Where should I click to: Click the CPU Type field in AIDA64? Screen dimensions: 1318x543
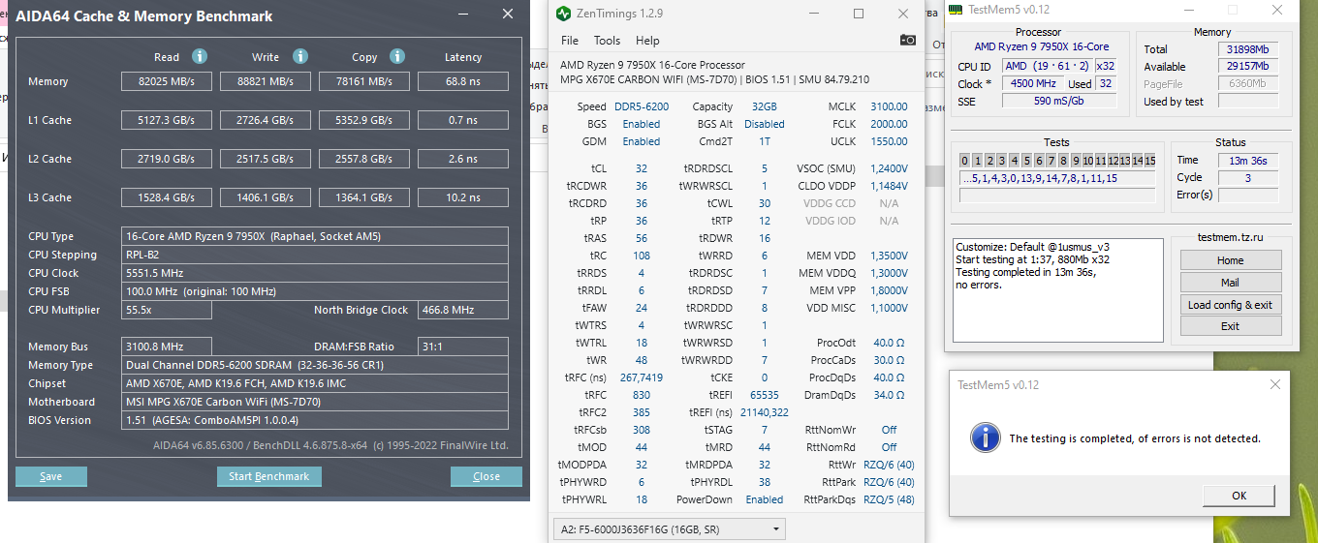point(315,236)
